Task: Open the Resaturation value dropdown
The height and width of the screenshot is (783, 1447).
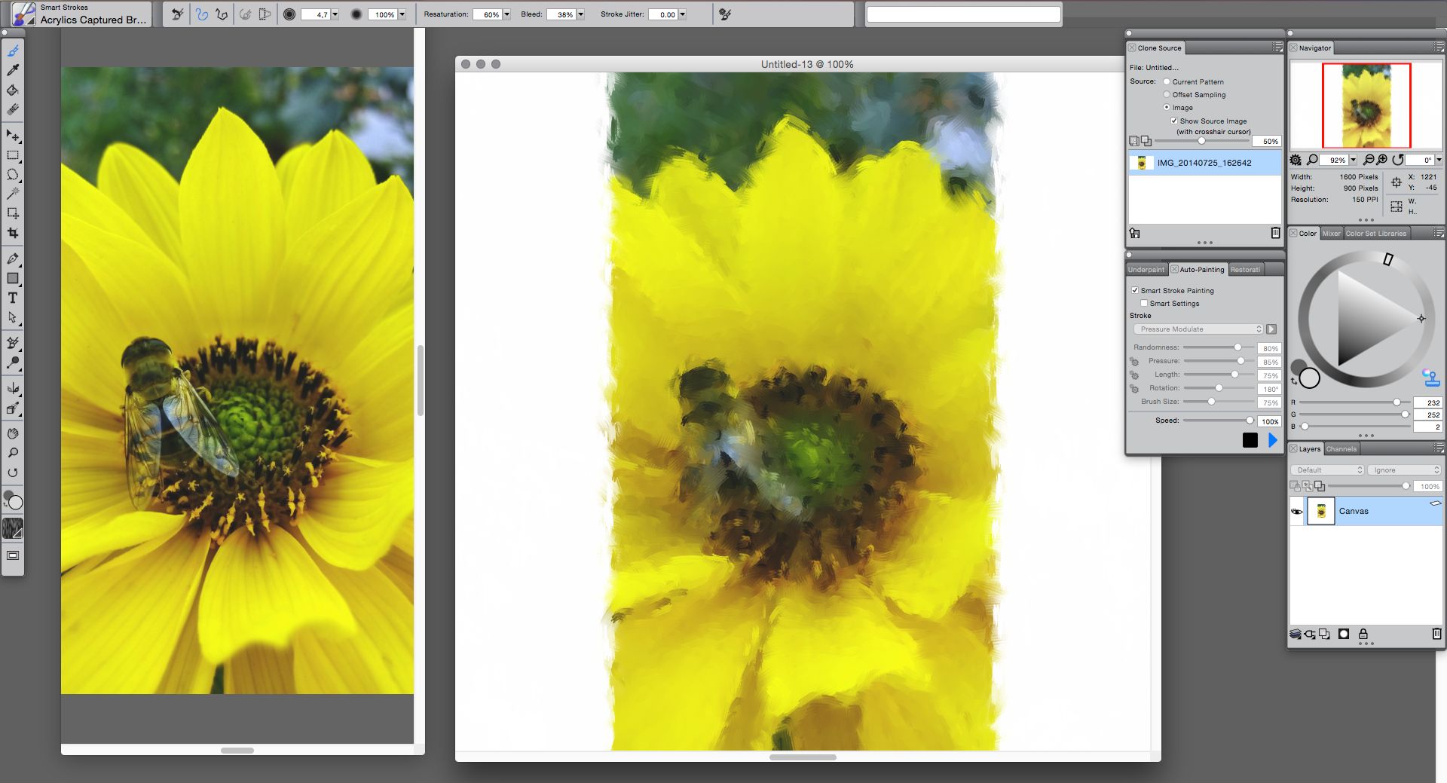Action: point(506,14)
